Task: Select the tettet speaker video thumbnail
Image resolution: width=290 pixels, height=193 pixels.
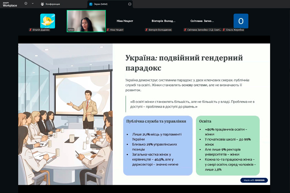Action: [86, 21]
